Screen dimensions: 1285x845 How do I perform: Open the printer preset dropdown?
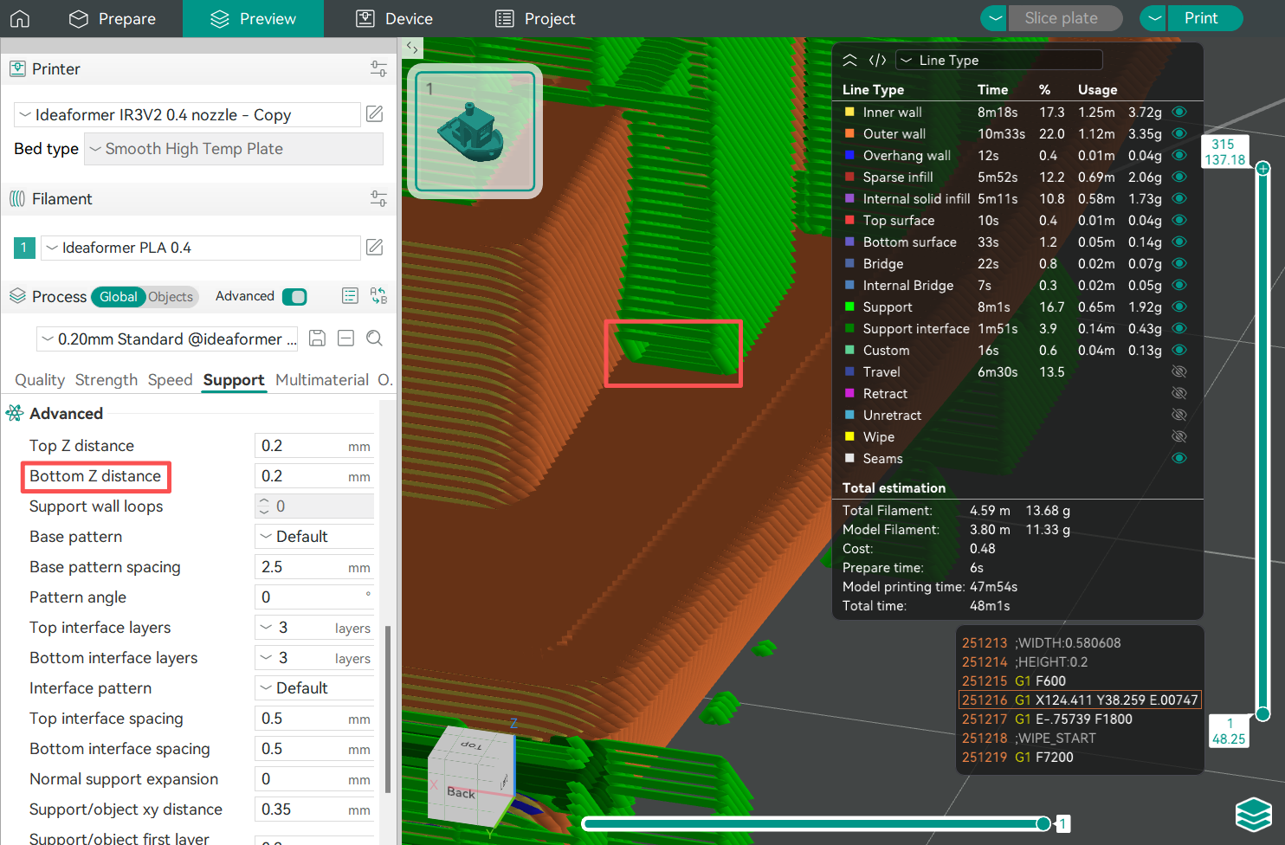click(187, 115)
